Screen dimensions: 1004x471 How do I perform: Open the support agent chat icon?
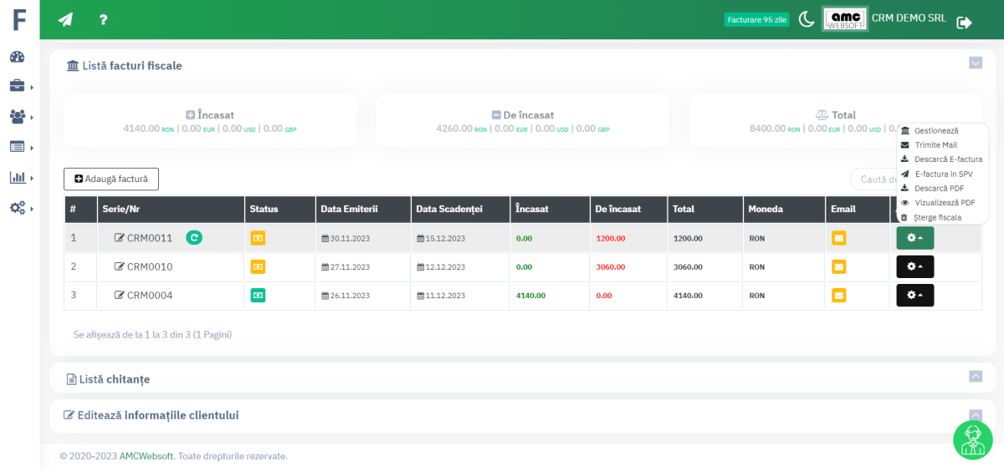pyautogui.click(x=972, y=439)
